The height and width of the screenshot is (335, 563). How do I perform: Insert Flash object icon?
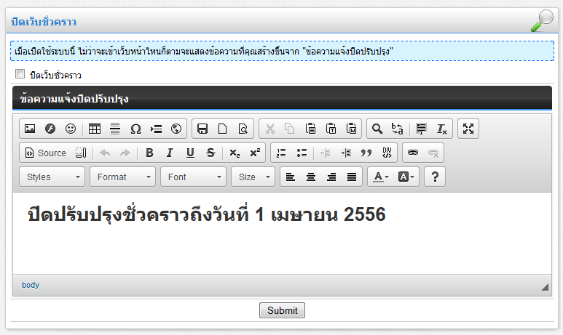(50, 129)
